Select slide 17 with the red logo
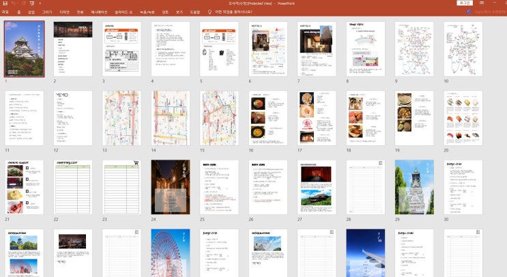Screen dimensions: 507x277 click(x=317, y=118)
